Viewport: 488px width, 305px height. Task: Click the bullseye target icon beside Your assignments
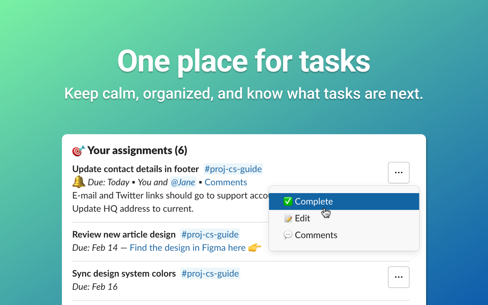coord(78,151)
